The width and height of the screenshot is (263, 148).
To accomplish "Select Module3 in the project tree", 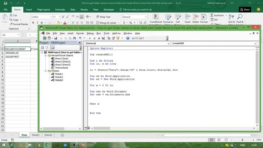I will pos(59,80).
